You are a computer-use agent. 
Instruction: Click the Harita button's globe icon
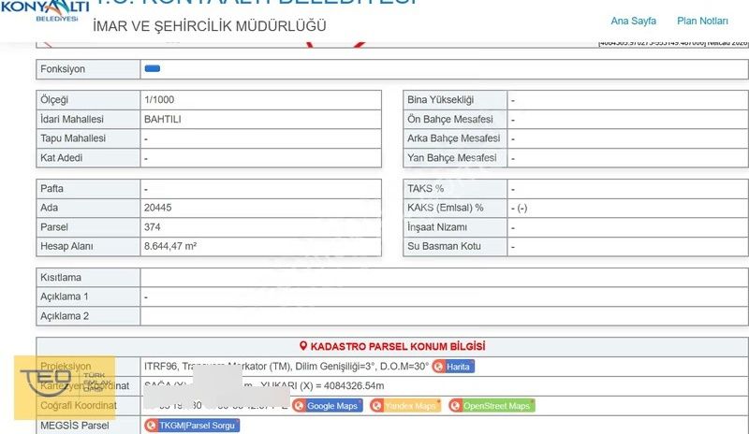(438, 367)
